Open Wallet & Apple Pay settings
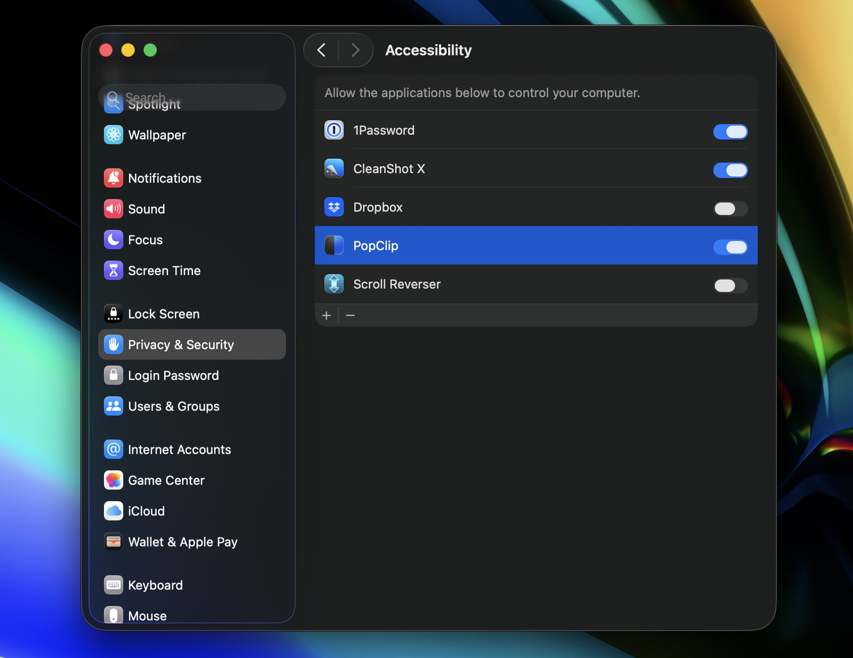The width and height of the screenshot is (853, 658). pyautogui.click(x=182, y=542)
